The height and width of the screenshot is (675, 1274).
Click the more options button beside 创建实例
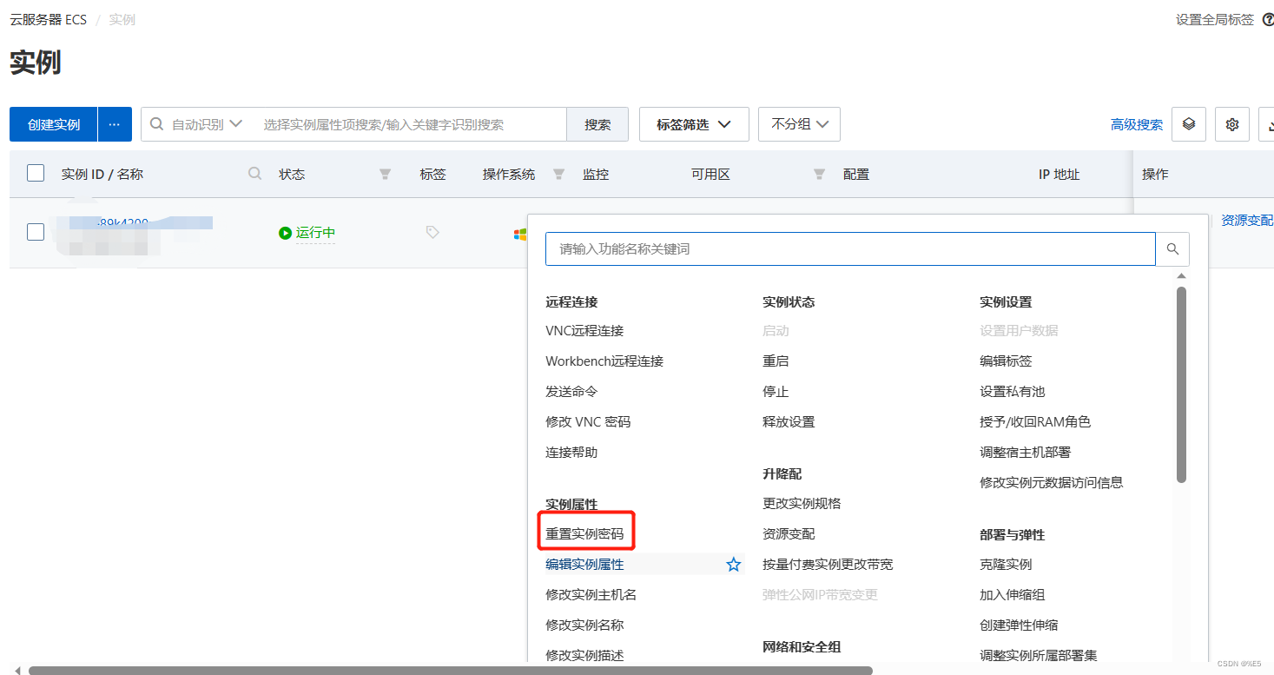click(115, 124)
